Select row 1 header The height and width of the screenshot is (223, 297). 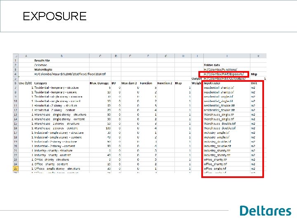tap(16, 60)
